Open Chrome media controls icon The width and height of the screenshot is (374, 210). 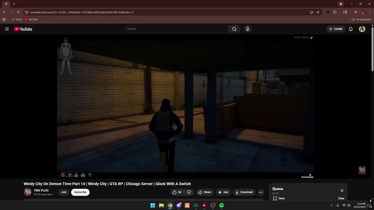(356, 12)
